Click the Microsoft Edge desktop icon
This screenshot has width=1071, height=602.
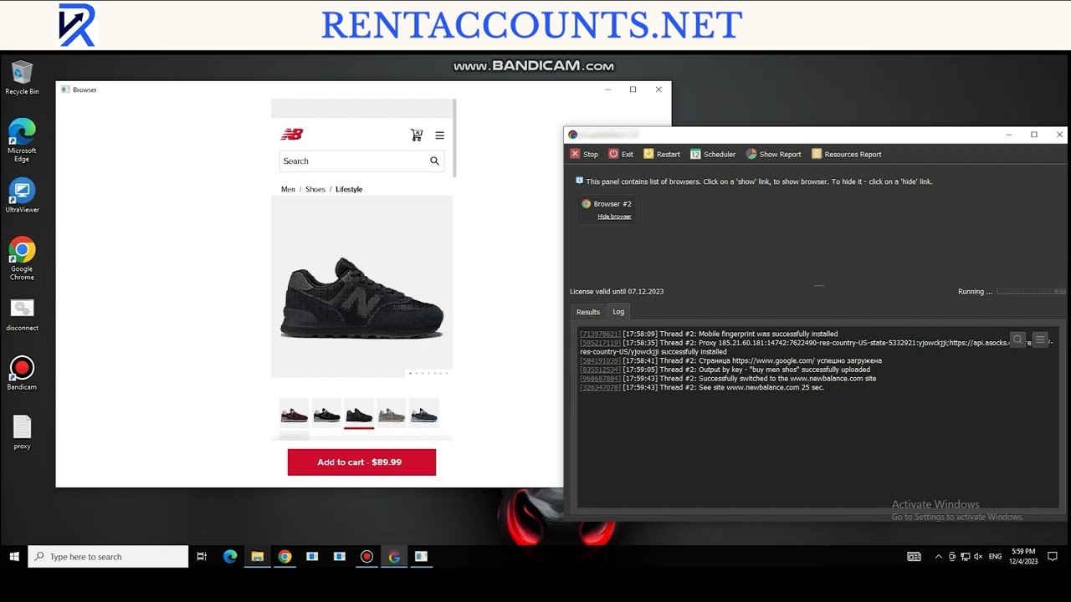22,140
